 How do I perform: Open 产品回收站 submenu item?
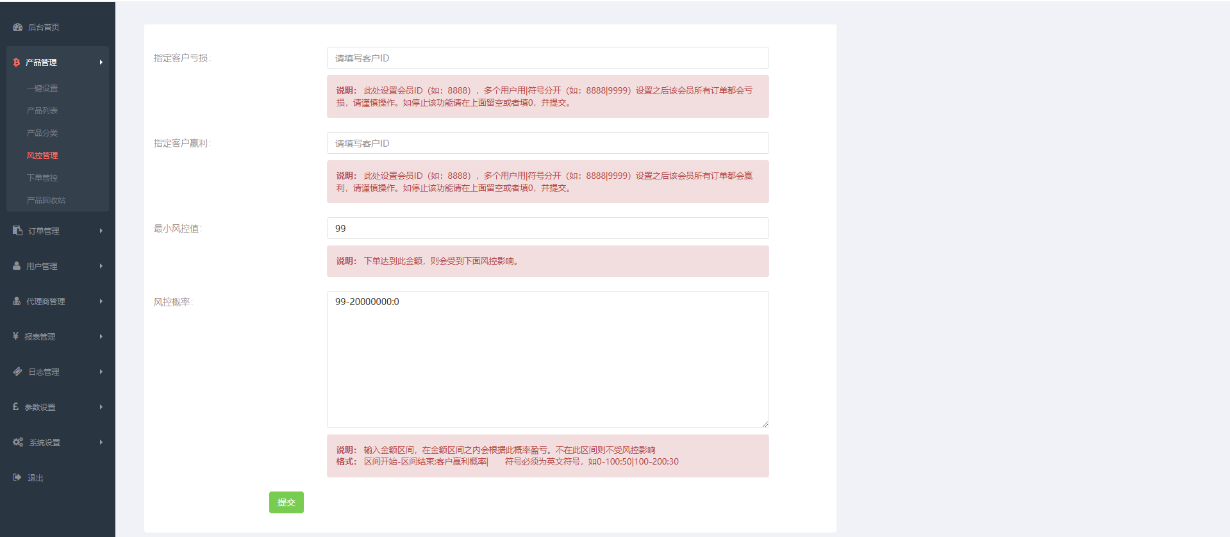pos(46,201)
